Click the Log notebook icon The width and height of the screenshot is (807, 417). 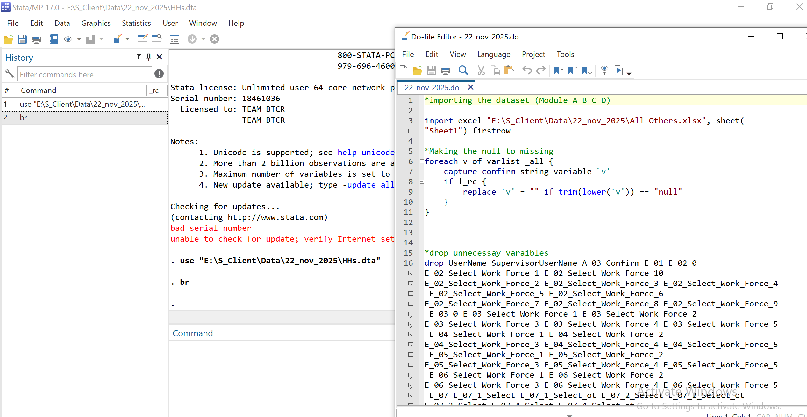click(x=54, y=39)
